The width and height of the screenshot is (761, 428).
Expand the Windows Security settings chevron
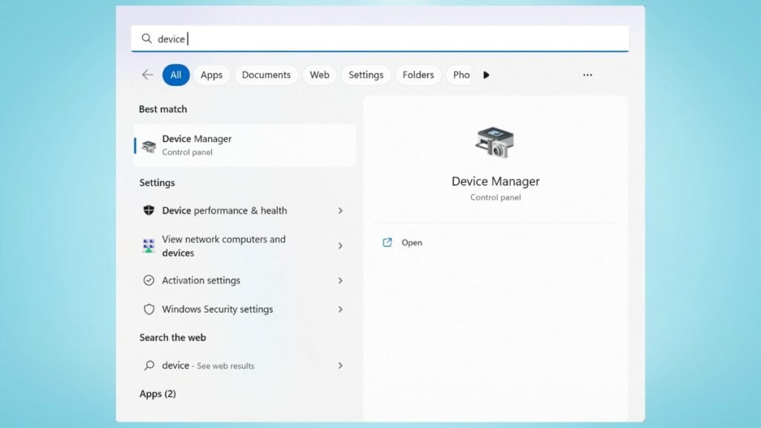[340, 309]
